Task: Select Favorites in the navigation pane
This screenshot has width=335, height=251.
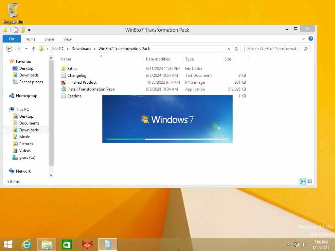Action: [x=24, y=61]
